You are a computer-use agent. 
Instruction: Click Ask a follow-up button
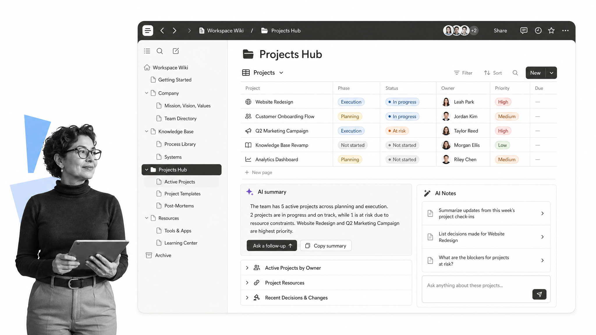tap(272, 246)
